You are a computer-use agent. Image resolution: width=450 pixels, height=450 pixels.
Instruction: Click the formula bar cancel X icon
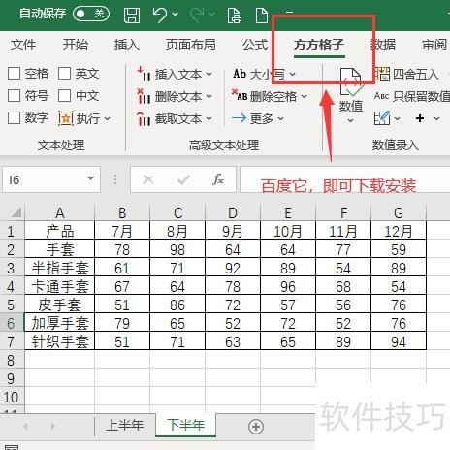(148, 179)
